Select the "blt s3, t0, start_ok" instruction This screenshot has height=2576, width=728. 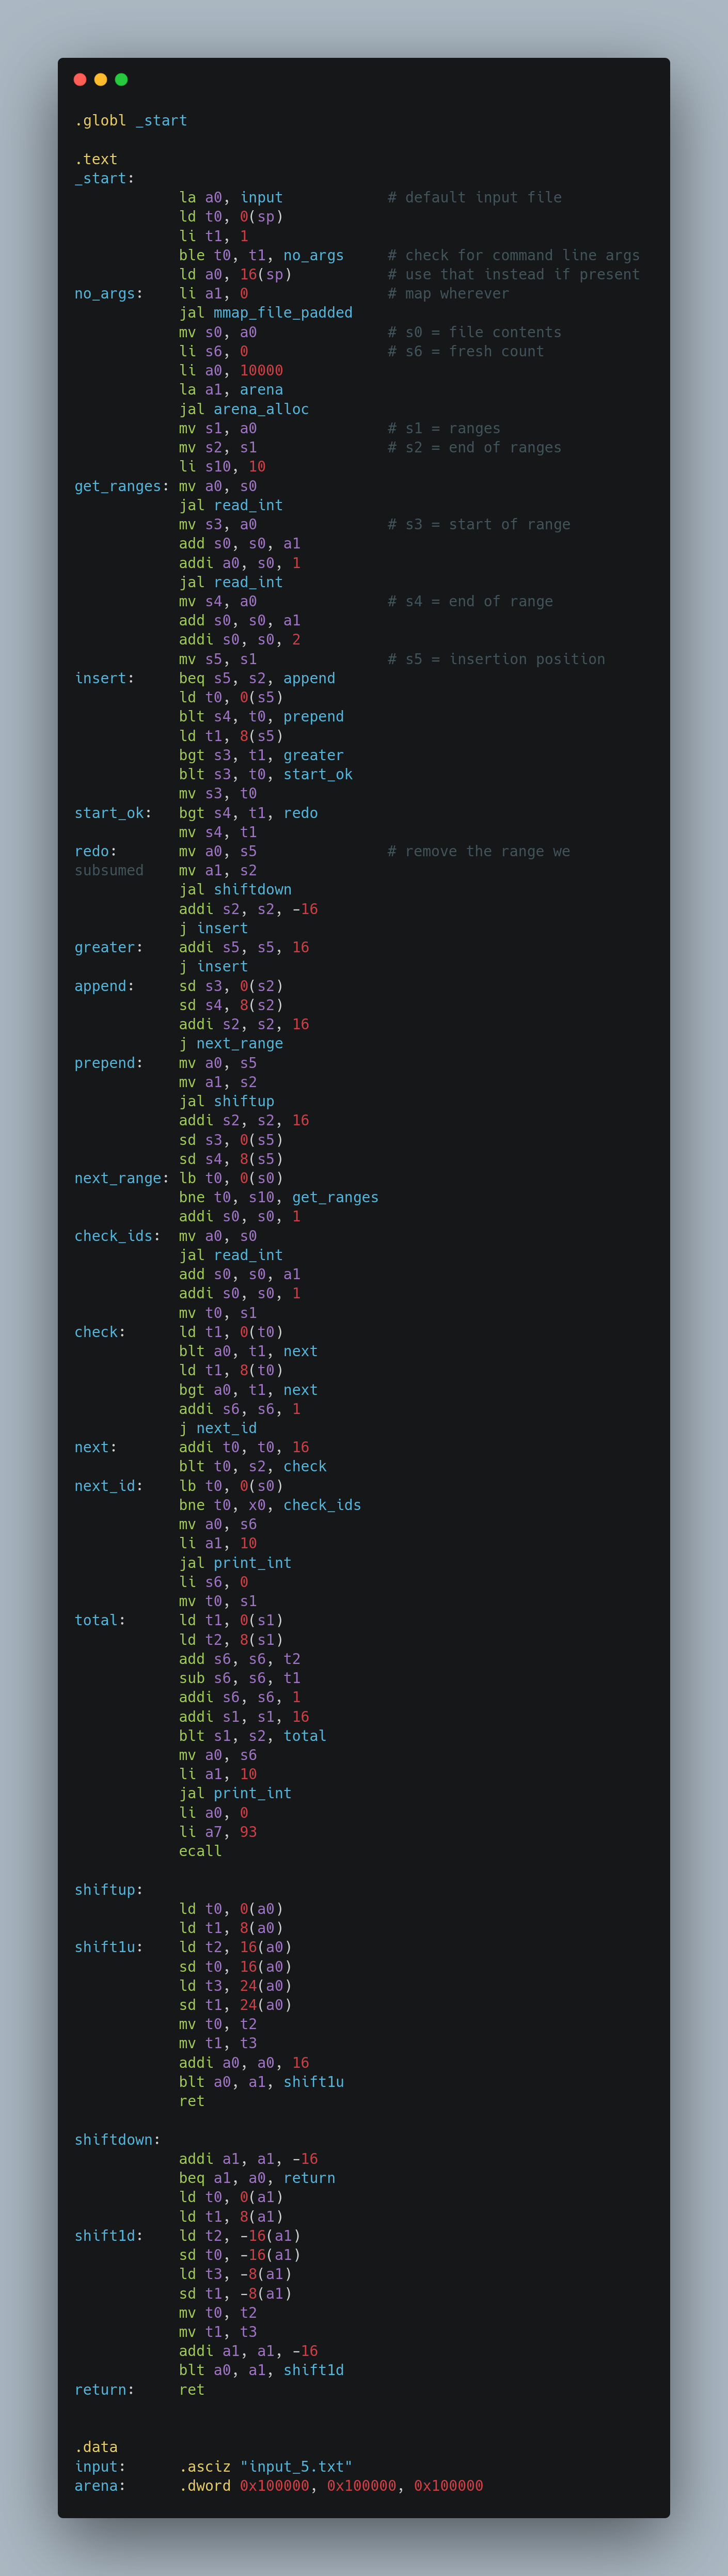266,774
